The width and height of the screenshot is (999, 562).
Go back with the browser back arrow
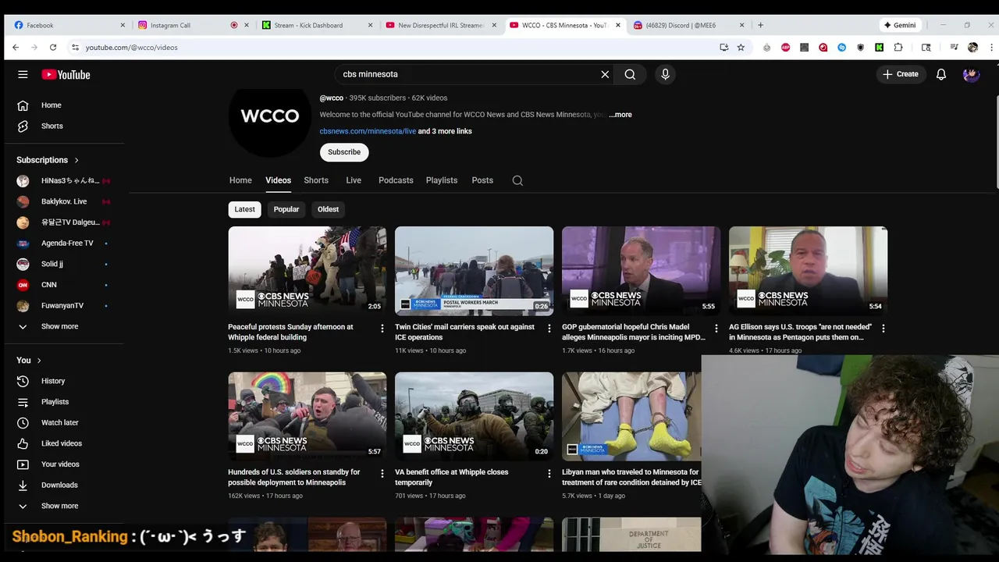pyautogui.click(x=16, y=48)
